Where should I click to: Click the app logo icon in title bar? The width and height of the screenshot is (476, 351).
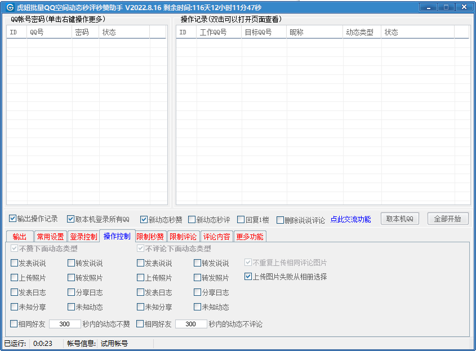click(x=10, y=7)
